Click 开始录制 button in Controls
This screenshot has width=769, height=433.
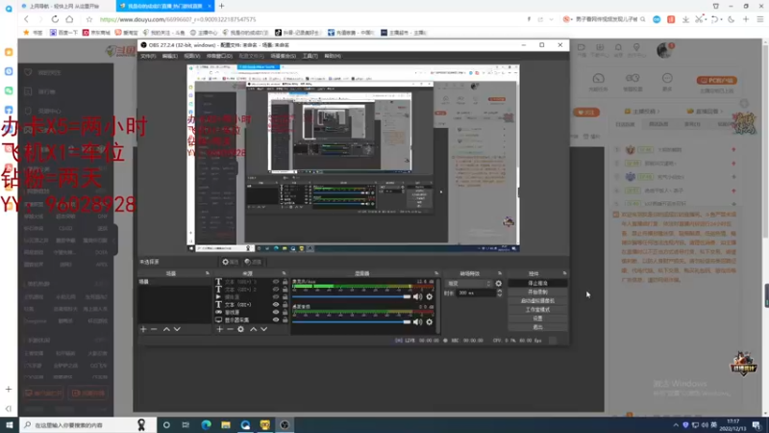(537, 293)
